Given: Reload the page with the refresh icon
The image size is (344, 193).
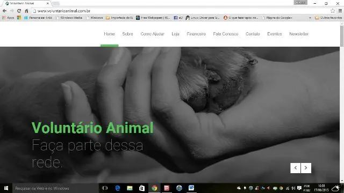Looking at the screenshot, I should click(19, 11).
